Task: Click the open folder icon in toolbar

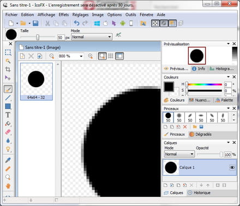Action: (x=23, y=23)
